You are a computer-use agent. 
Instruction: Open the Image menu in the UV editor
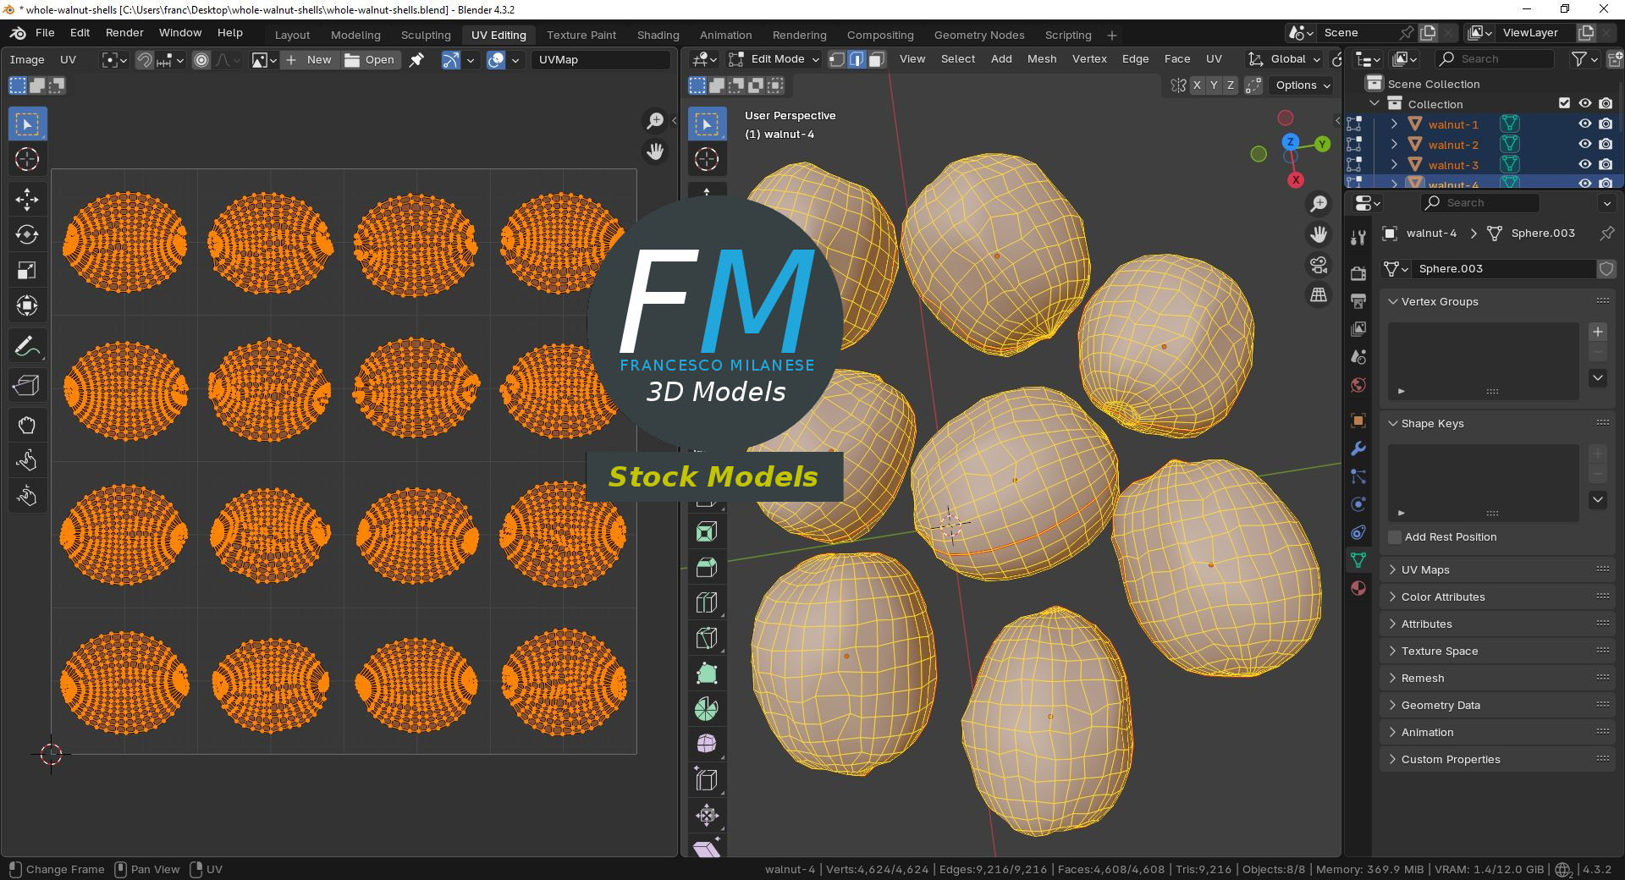27,60
